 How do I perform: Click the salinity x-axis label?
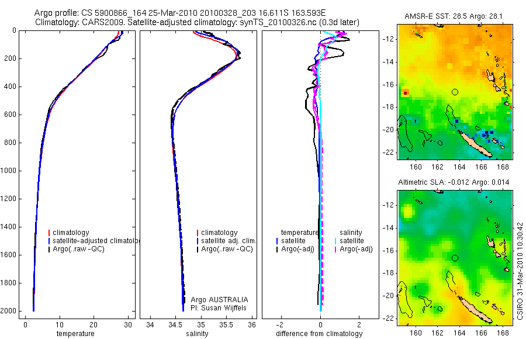click(198, 334)
